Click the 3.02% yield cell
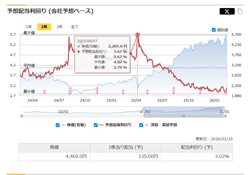This screenshot has width=248, height=175. coord(197,156)
